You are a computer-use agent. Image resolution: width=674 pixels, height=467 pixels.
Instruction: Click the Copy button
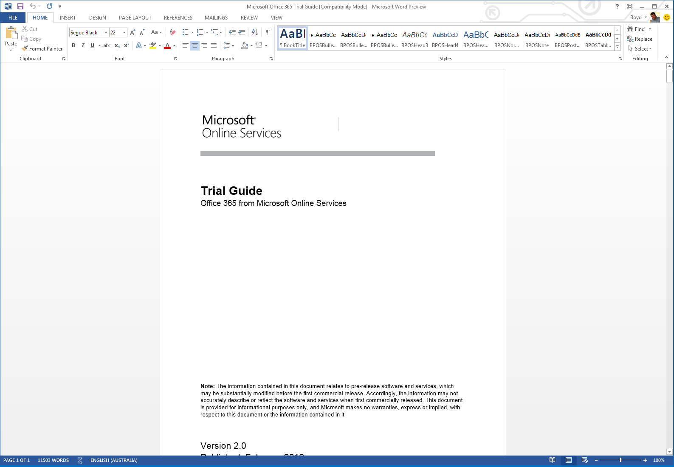click(31, 39)
